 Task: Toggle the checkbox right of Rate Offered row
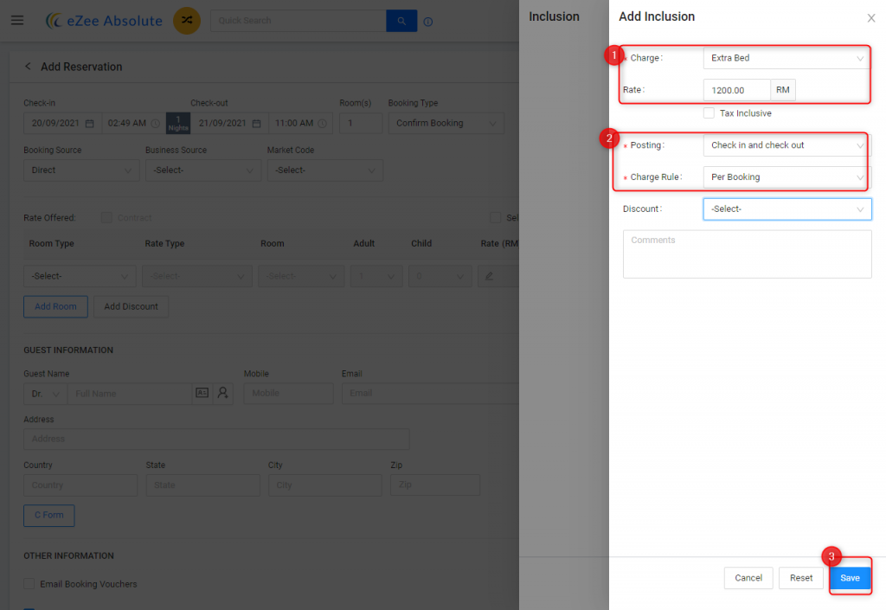tap(496, 217)
